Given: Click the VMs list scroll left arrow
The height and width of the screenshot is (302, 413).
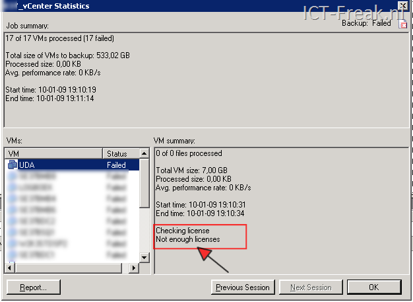Looking at the screenshot, I should coord(9,268).
